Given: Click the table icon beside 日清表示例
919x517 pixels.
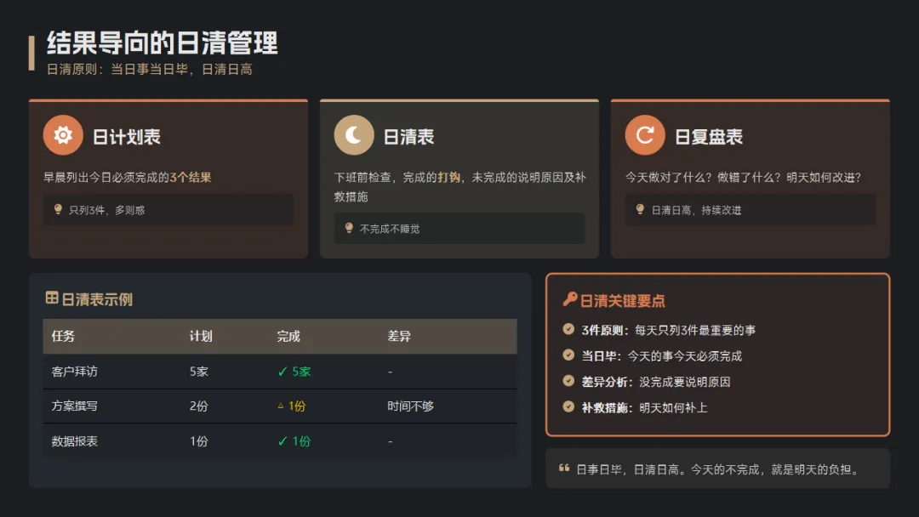Looking at the screenshot, I should click(x=52, y=298).
